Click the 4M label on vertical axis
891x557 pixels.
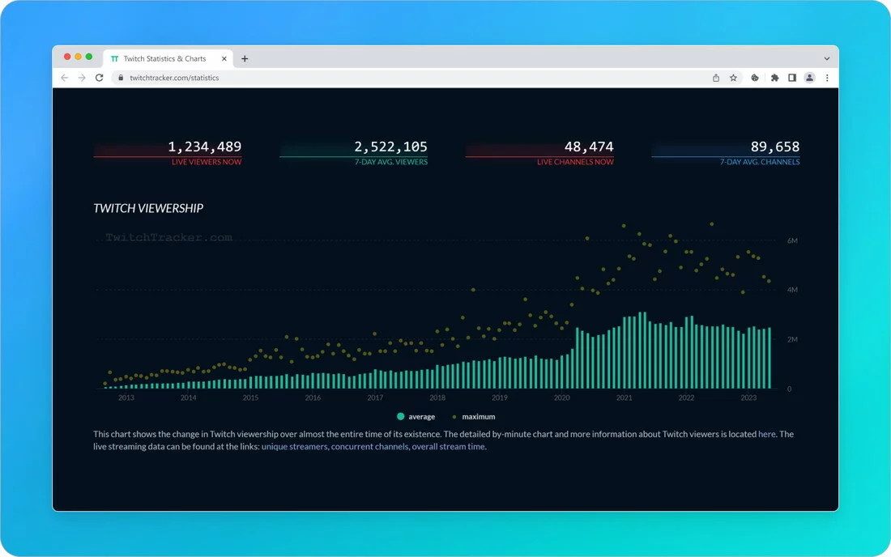pos(793,290)
